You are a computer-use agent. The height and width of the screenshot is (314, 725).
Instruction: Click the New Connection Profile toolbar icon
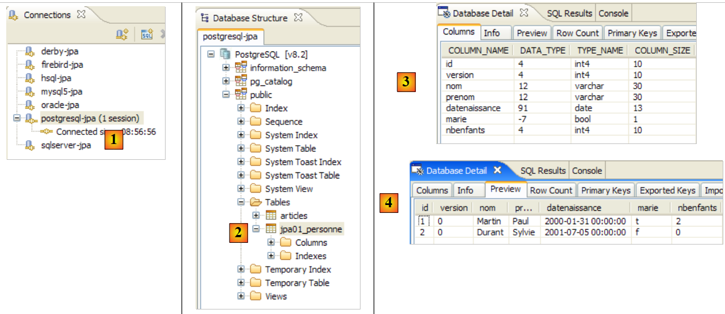122,34
